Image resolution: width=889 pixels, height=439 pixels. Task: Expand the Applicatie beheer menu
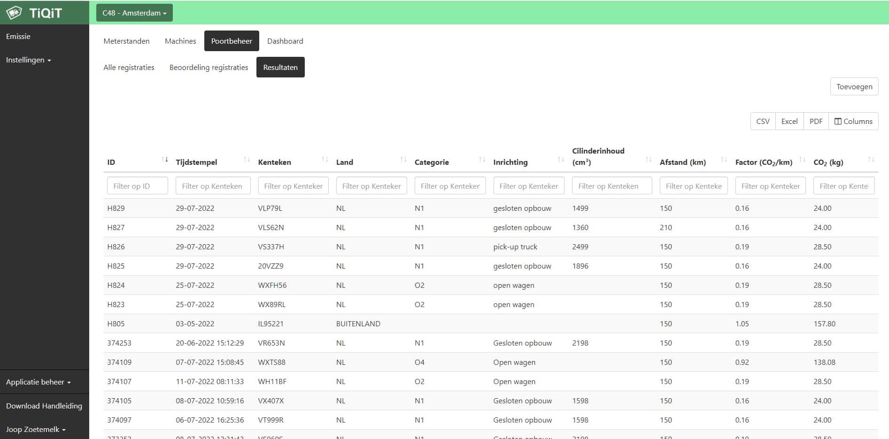point(38,382)
